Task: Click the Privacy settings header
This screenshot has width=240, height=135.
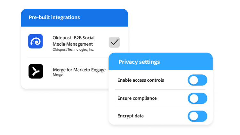Action: [x=139, y=62]
